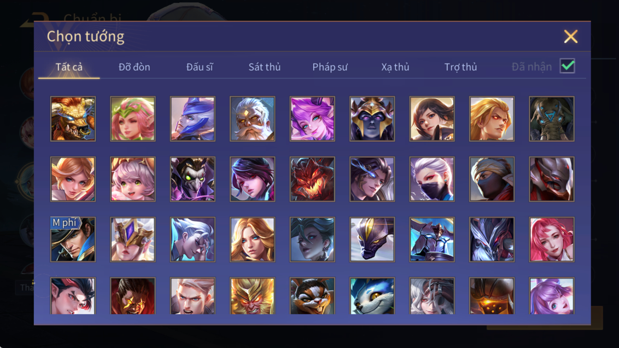Pick the magenta-haired girl hero in the first row
This screenshot has height=348, width=619.
312,119
